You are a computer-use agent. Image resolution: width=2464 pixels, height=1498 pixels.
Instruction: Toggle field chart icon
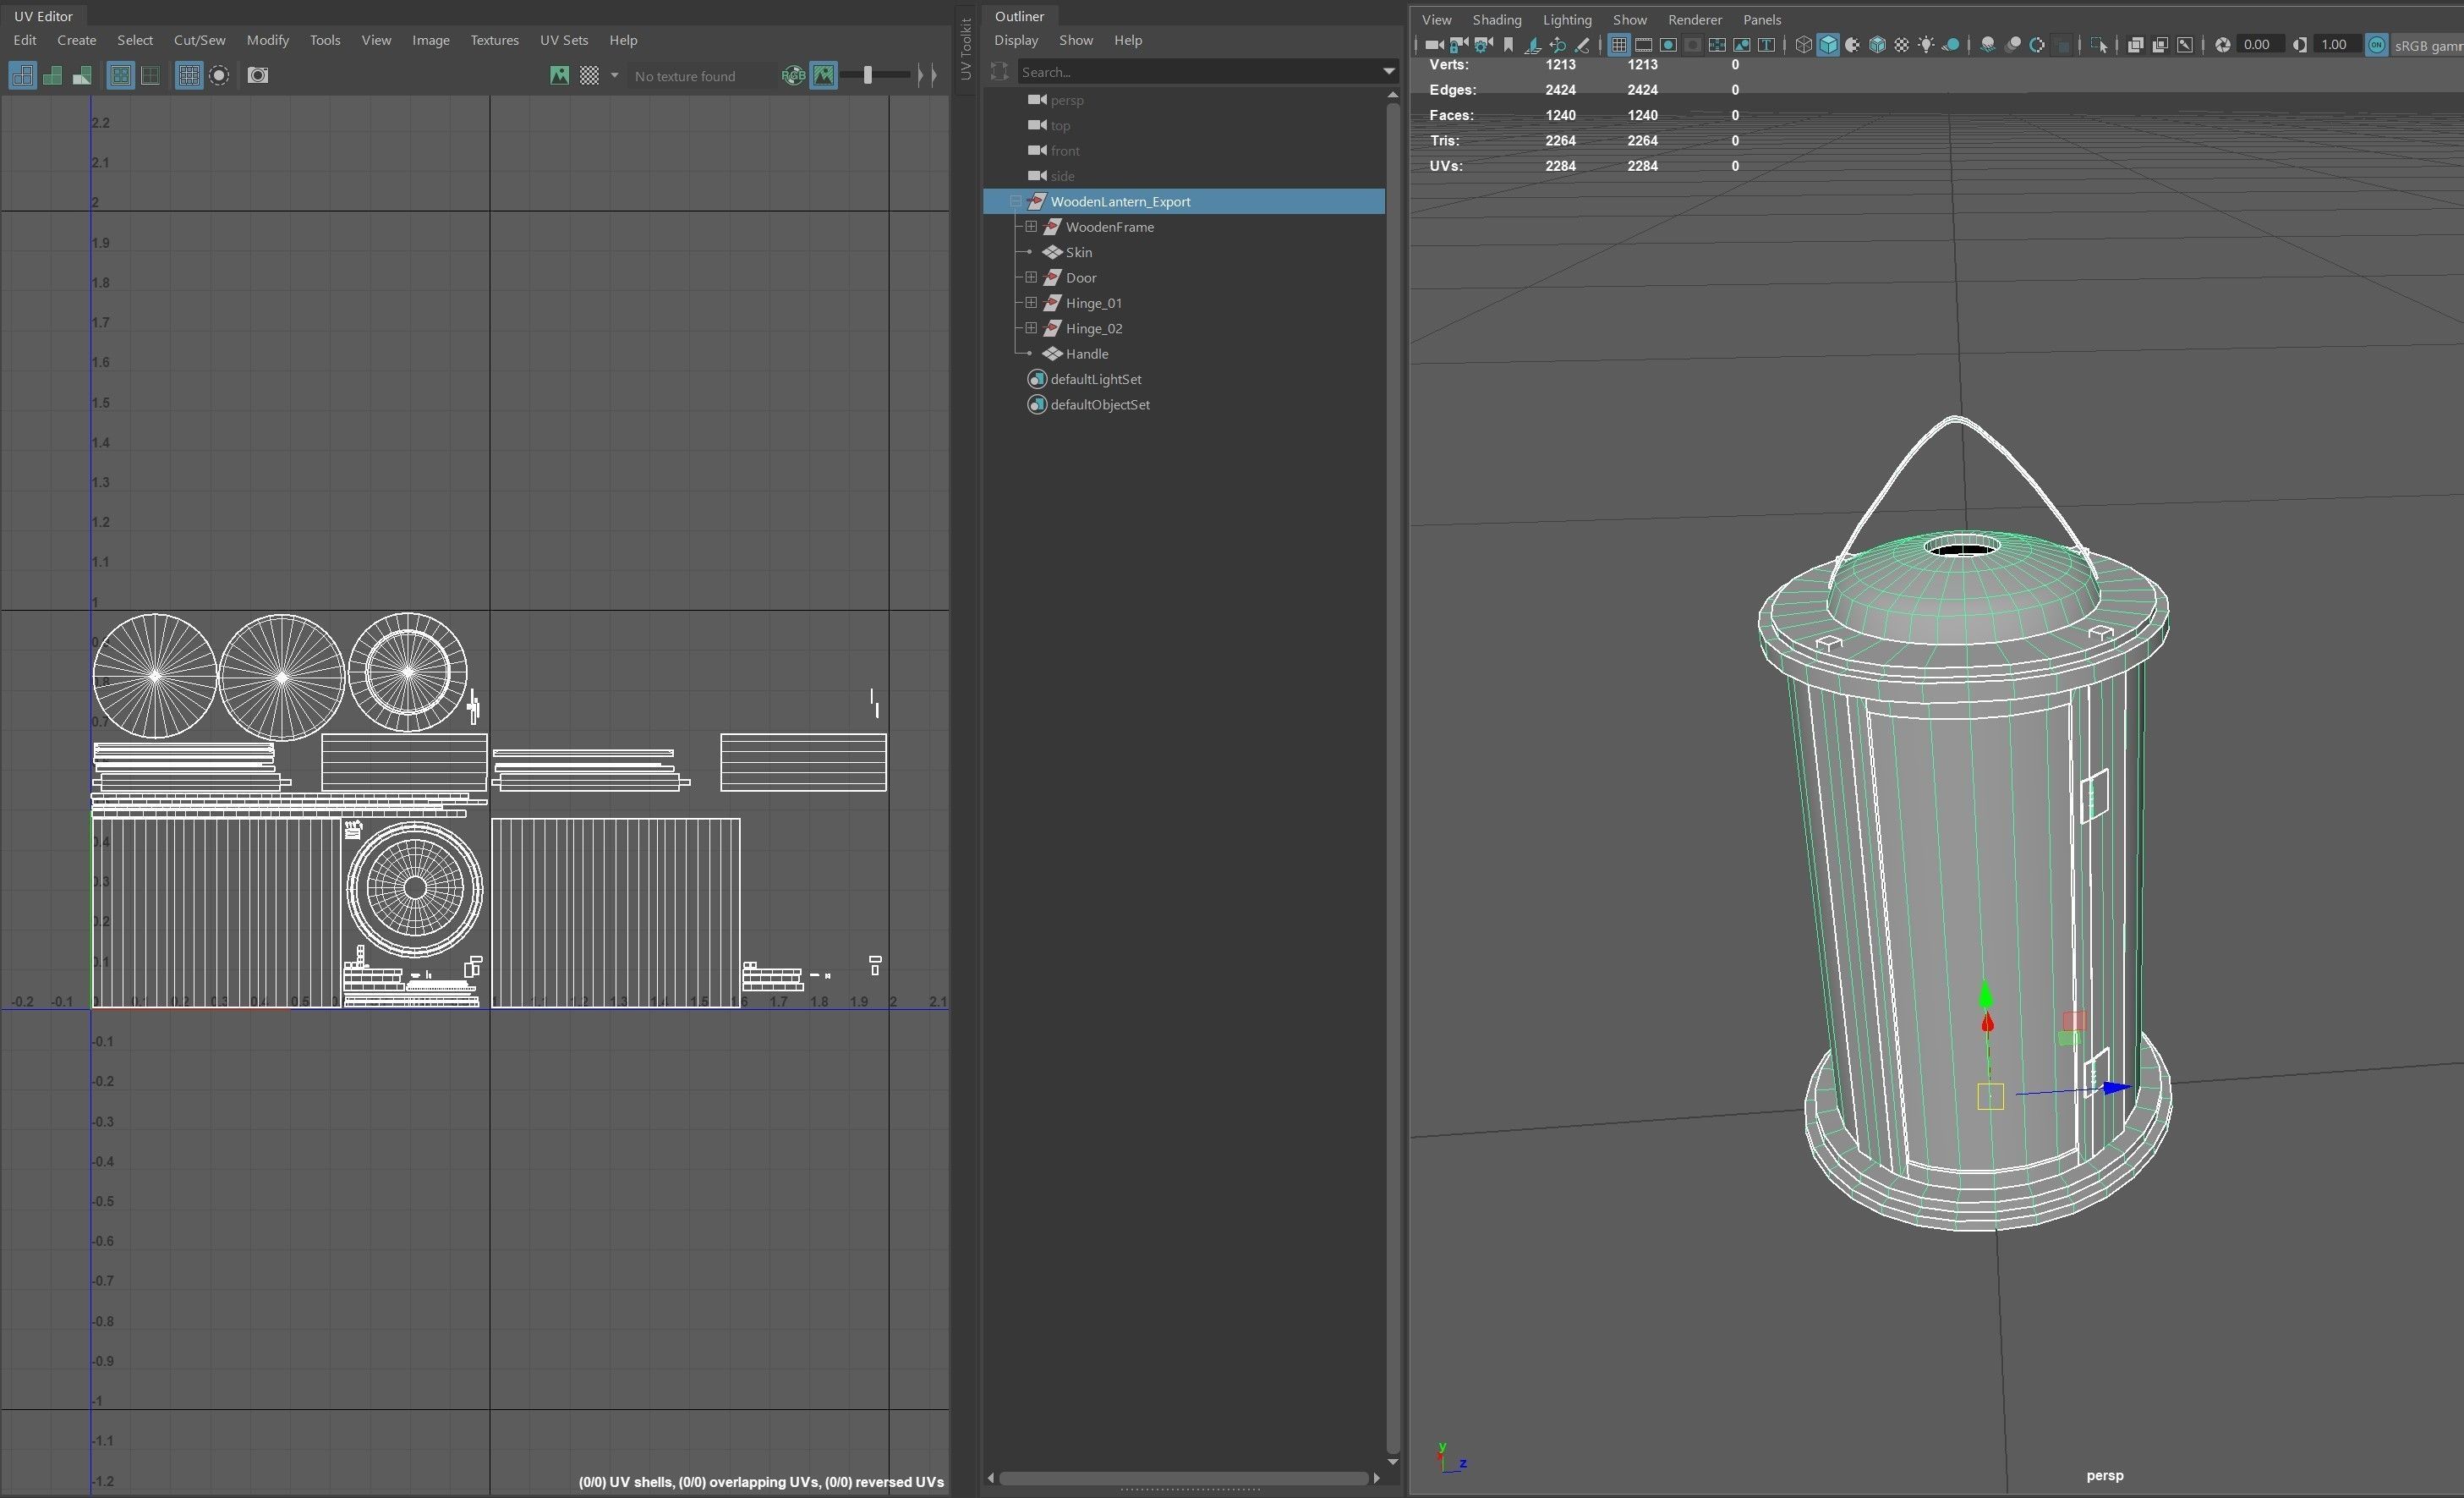tap(1717, 45)
